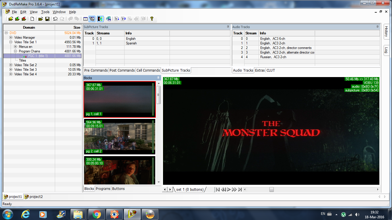Screen dimensions: 392x220
Task: Switch to the project2 document tab
Action: [x=34, y=197]
